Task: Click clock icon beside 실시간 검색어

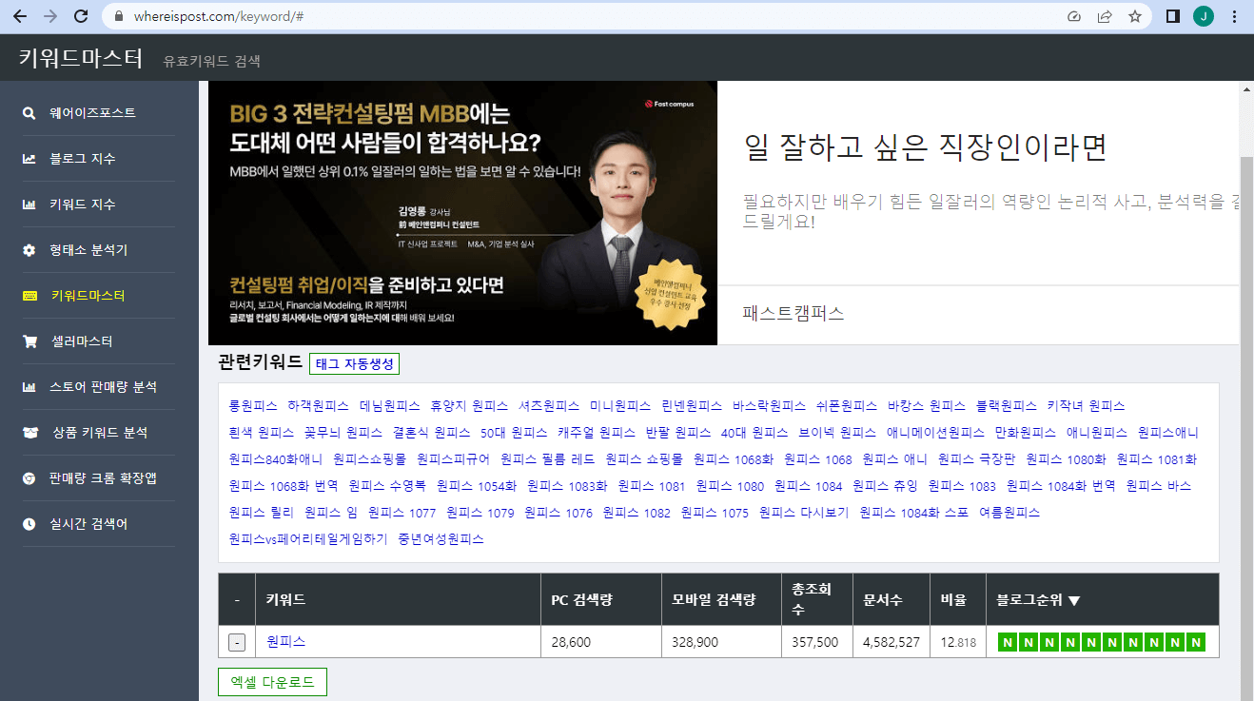Action: 29,524
